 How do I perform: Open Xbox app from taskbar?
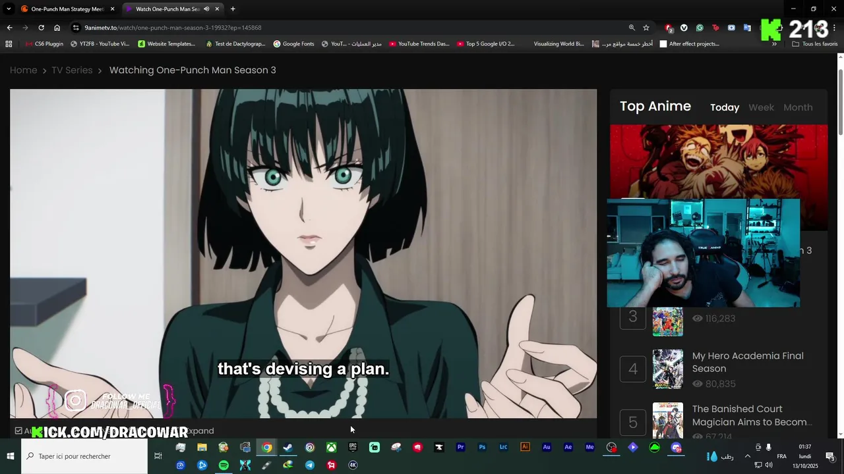click(x=331, y=448)
